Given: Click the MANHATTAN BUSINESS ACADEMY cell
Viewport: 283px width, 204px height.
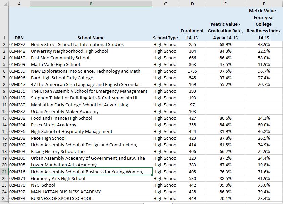Looking at the screenshot, I should tap(91, 192).
